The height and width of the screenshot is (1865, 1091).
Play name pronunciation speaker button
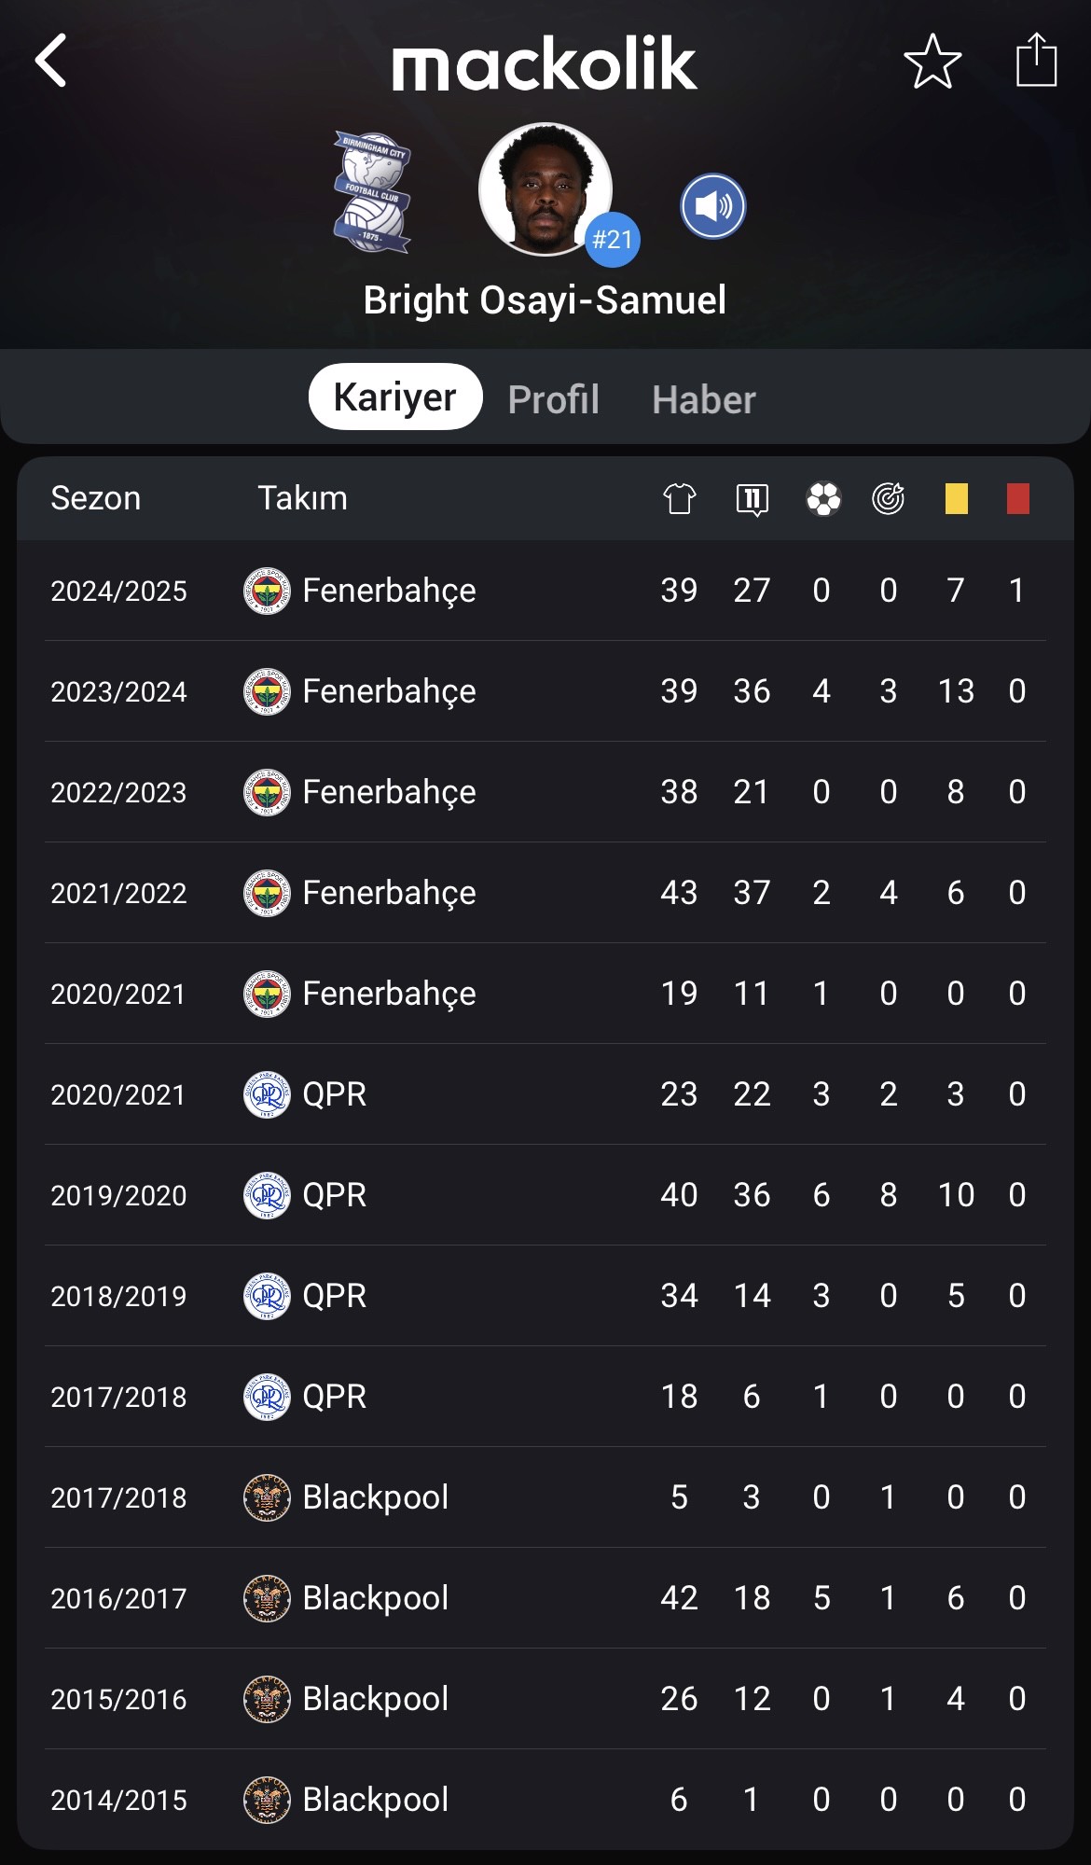(x=713, y=206)
